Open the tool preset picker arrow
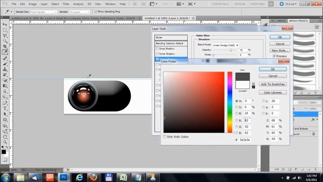The width and height of the screenshot is (323, 182). point(11,12)
